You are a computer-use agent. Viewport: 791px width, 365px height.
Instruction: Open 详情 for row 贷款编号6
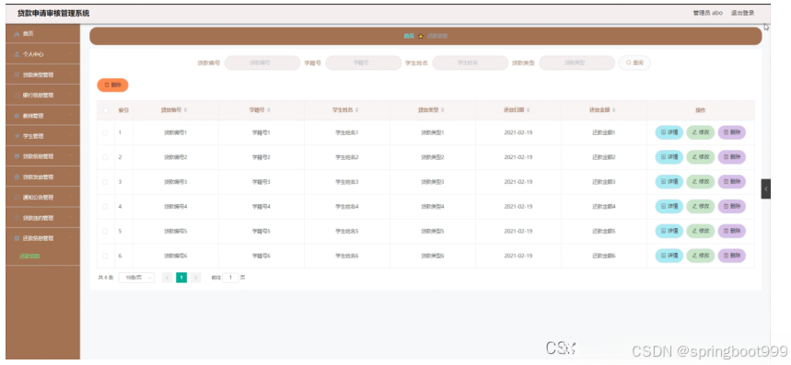point(669,256)
